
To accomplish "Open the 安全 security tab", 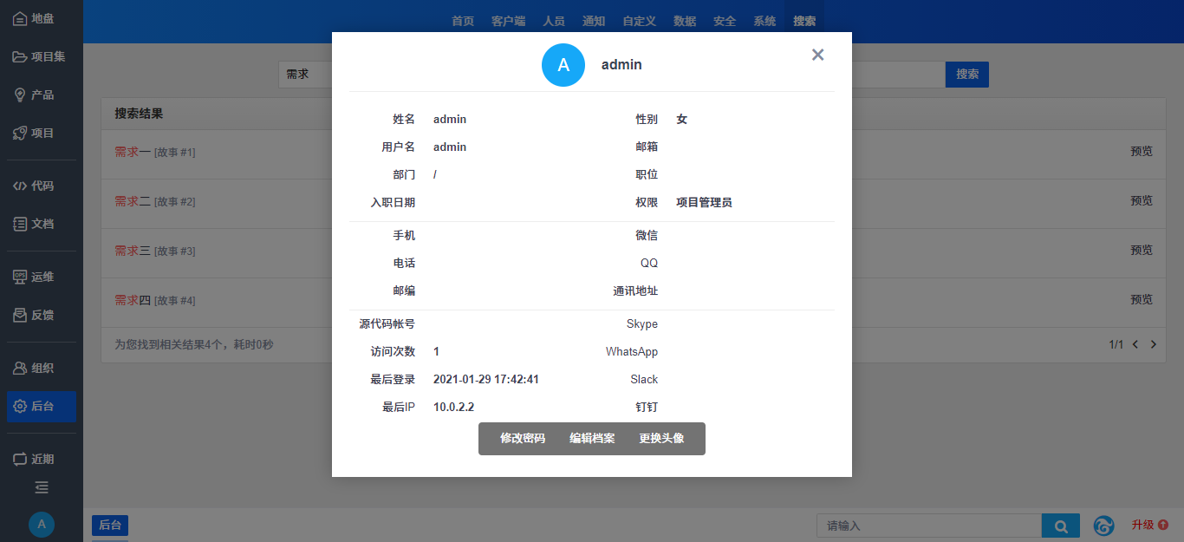I will (x=724, y=21).
